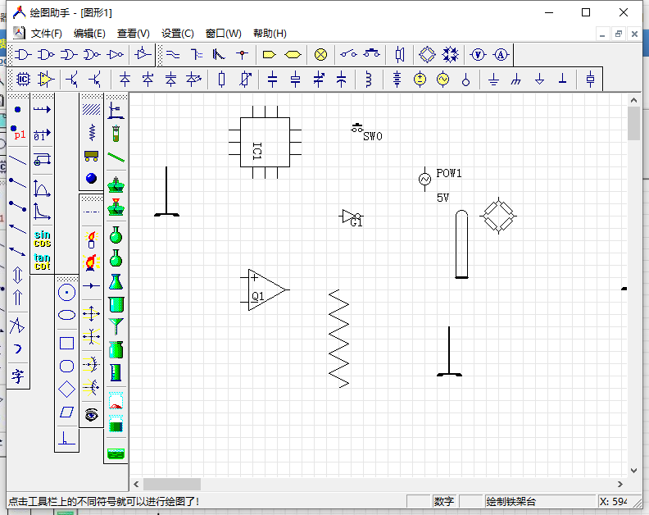This screenshot has height=515, width=649.
Task: Click the horizontal scrollbar right arrow
Action: [620, 484]
